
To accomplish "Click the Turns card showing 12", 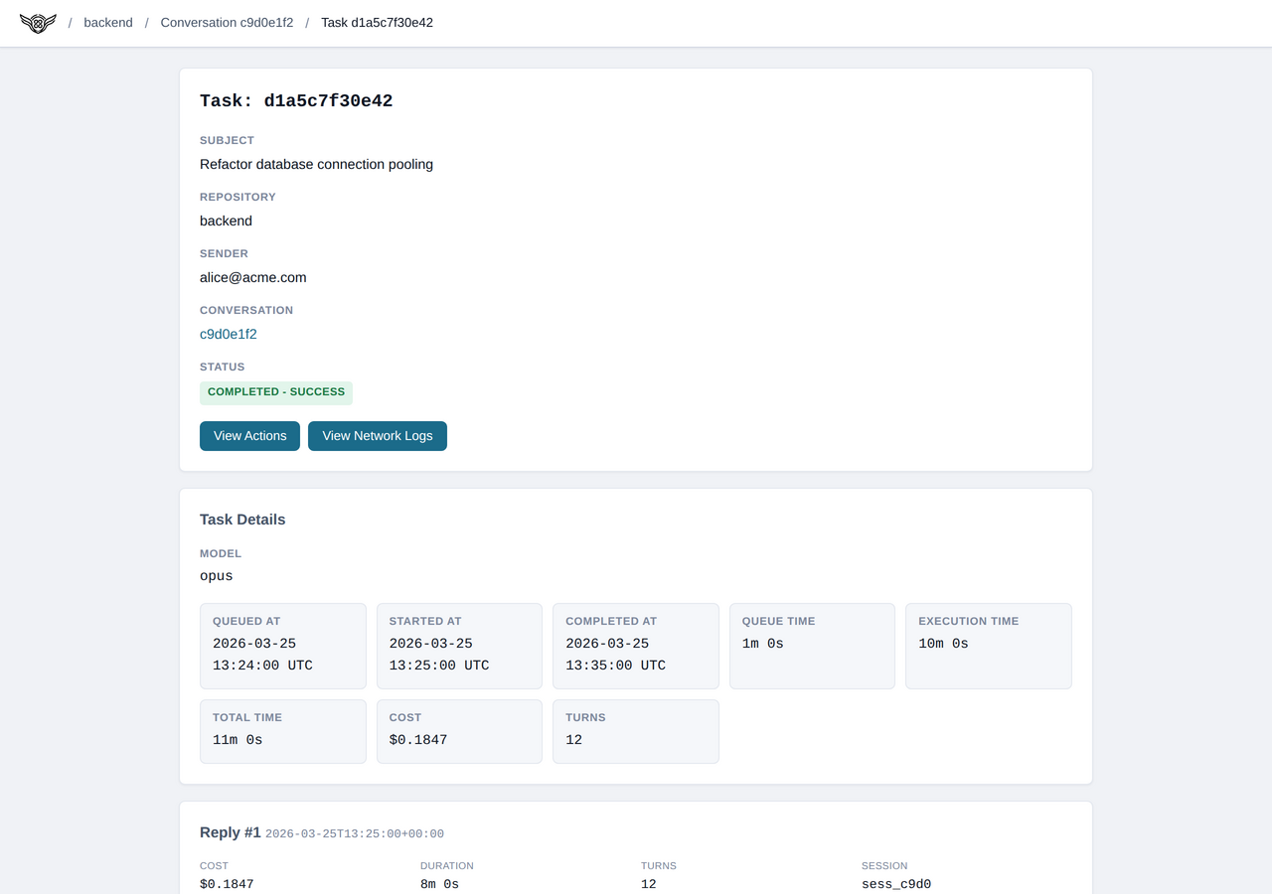I will click(635, 731).
